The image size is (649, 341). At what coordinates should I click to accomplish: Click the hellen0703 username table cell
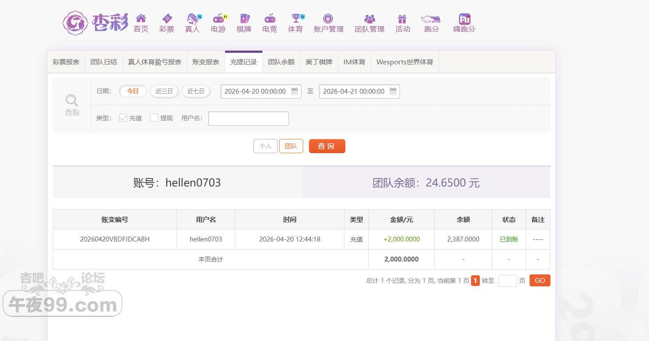click(x=206, y=239)
